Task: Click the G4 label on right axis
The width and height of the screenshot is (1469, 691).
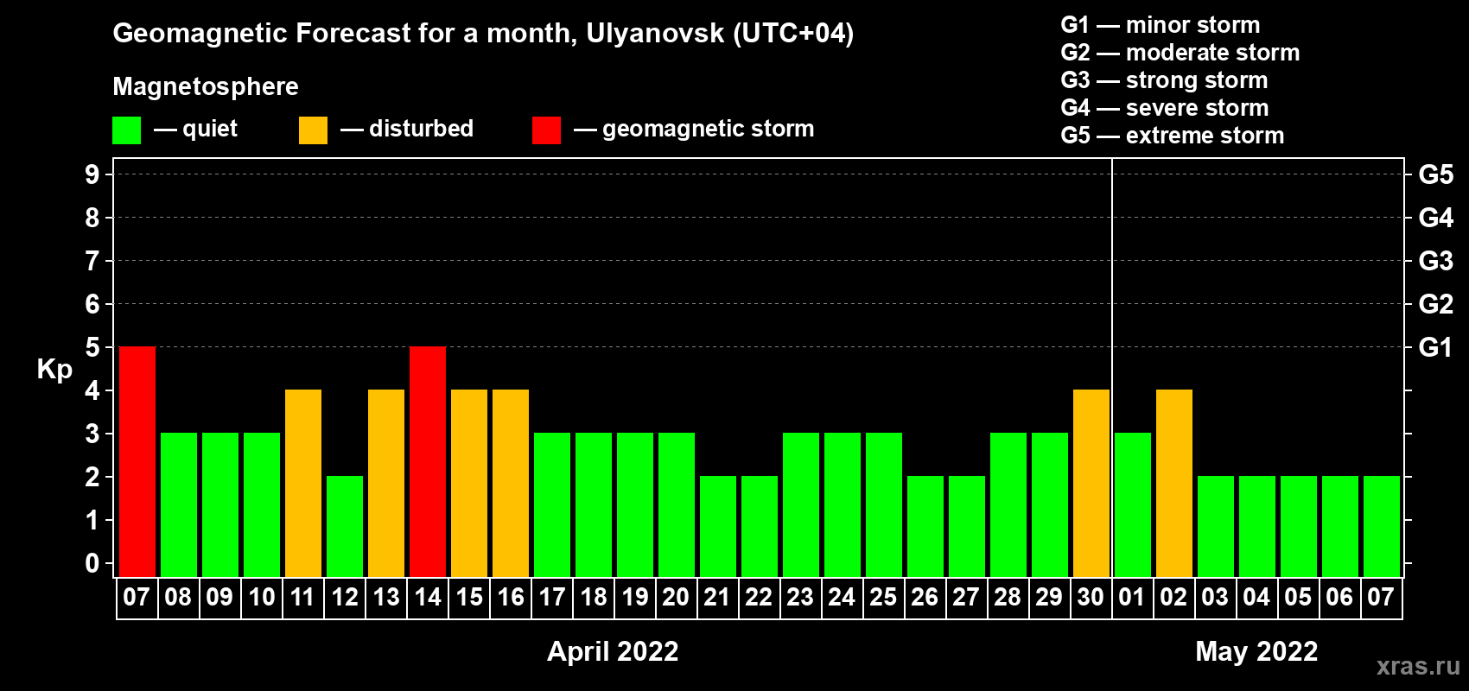Action: [1436, 218]
